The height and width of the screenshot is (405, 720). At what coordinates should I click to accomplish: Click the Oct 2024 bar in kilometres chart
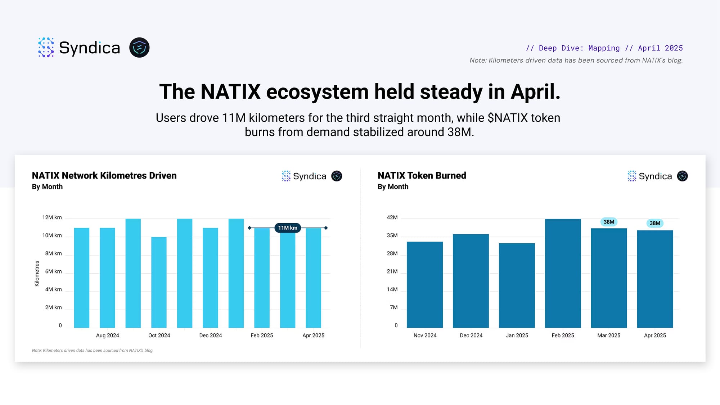[159, 282]
